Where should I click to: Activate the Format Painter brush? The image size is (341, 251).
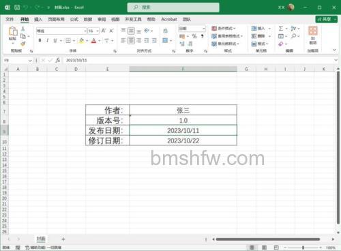(23, 44)
